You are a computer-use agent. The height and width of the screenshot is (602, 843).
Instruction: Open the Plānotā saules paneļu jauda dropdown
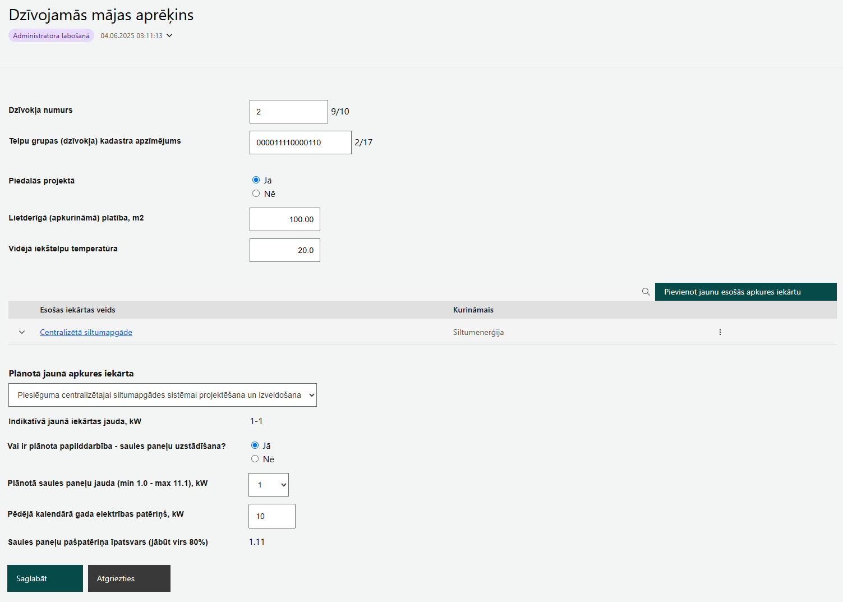[269, 485]
